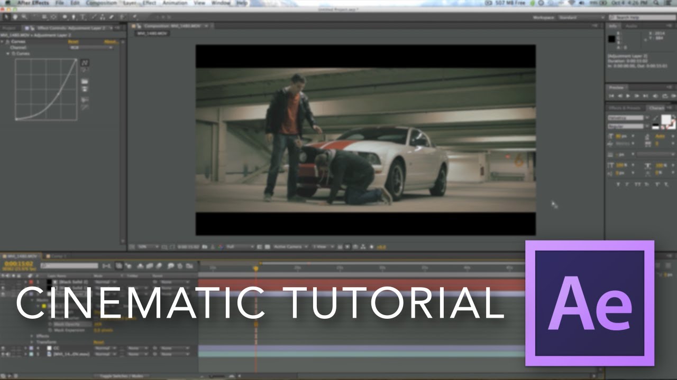Image resolution: width=677 pixels, height=380 pixels.
Task: Jump to first frame in Preview
Action: pos(612,96)
